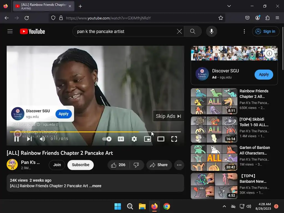Open ad info icon next to ad timer
Viewport: 284px width, 213px height.
point(38,125)
